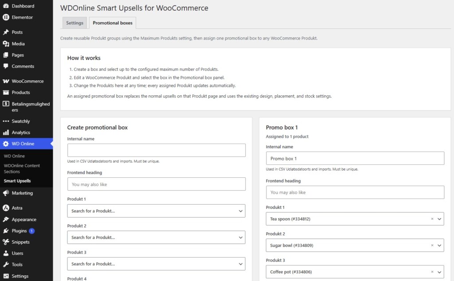The image size is (454, 281).
Task: Open WD Online submenu item
Action: pos(14,156)
